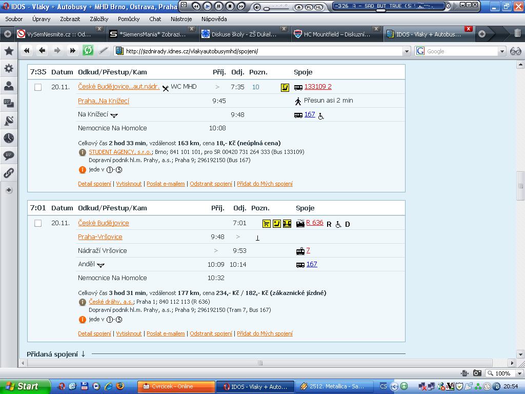The height and width of the screenshot is (394, 525).
Task: Click the trash closed-tabs icon
Action: 517,34
